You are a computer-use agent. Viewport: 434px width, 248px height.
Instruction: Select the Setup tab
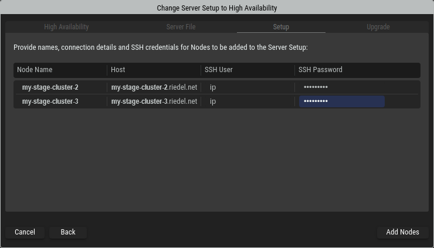(x=281, y=27)
